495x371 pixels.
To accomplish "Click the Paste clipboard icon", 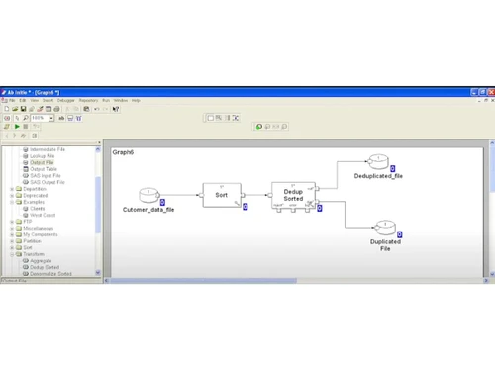I will click(86, 109).
